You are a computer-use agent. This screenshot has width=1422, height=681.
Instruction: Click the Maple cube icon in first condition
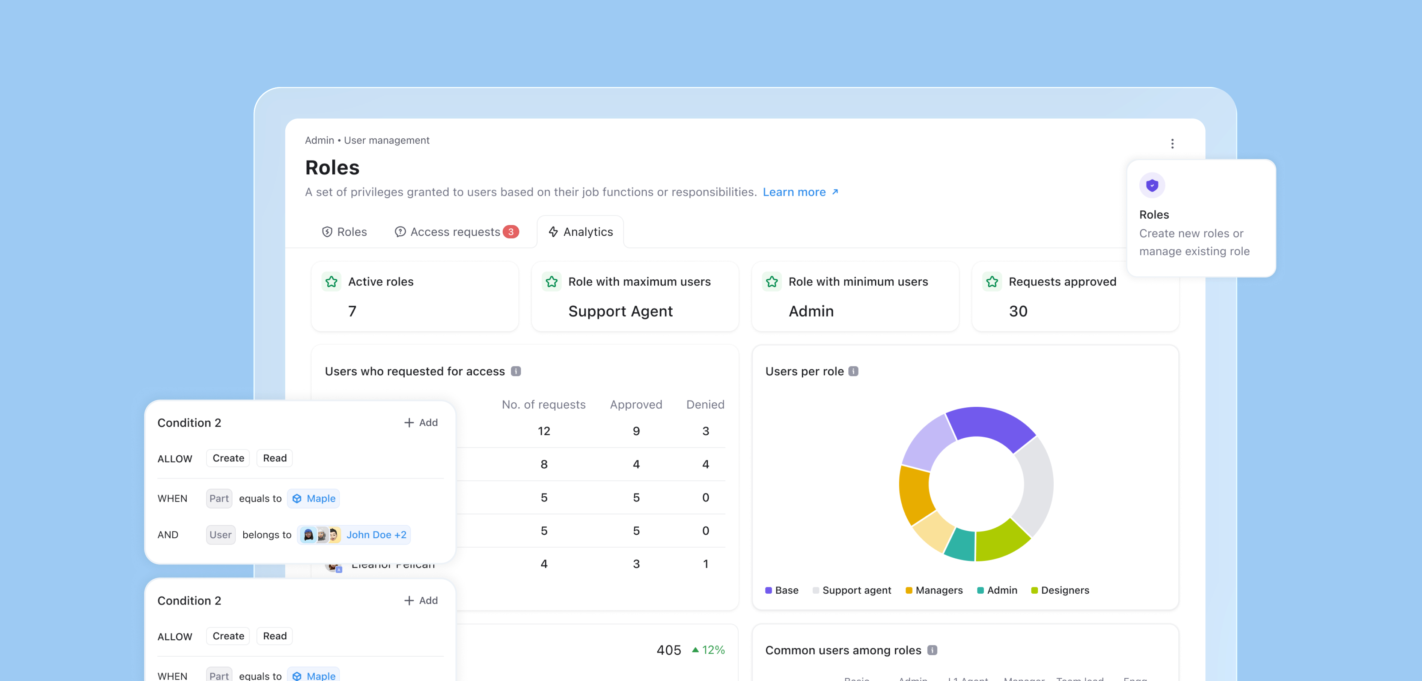[297, 498]
